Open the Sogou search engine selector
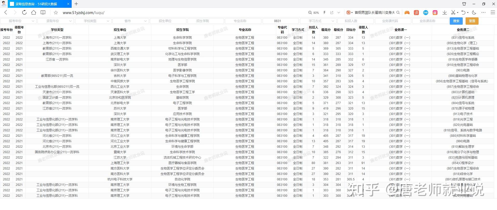This screenshot has width=497, height=210. 350,12
